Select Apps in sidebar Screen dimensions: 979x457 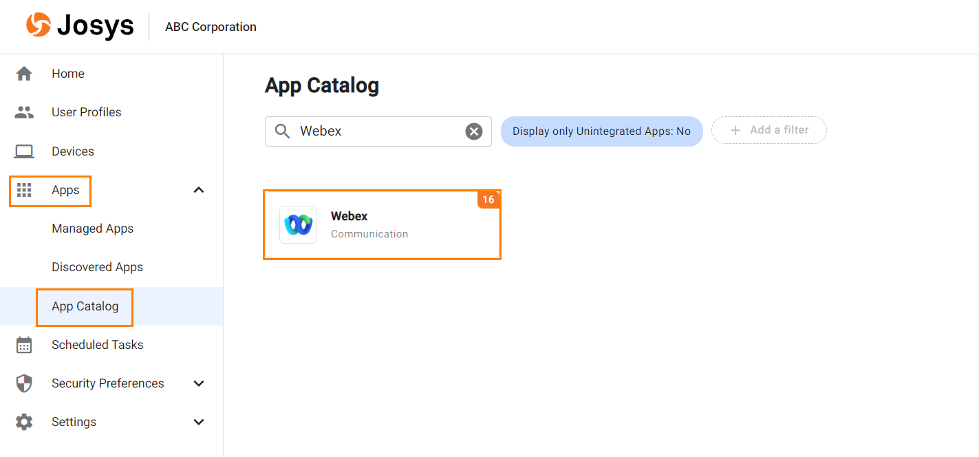65,190
